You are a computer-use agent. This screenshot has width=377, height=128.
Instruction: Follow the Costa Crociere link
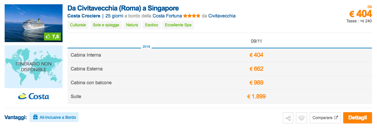click(84, 16)
